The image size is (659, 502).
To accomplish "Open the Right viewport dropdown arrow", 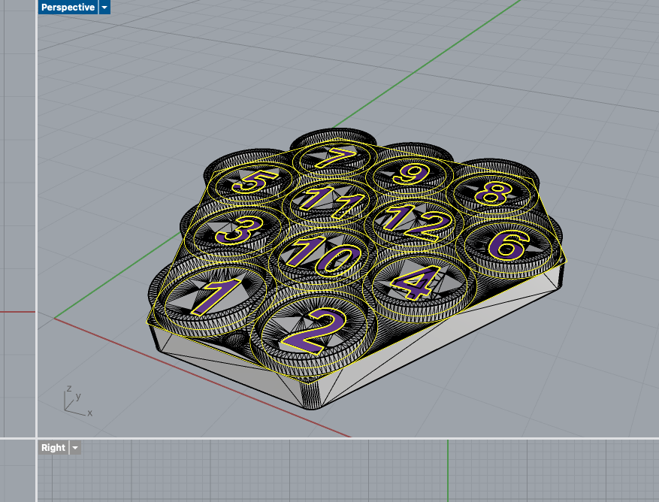I will tap(75, 448).
